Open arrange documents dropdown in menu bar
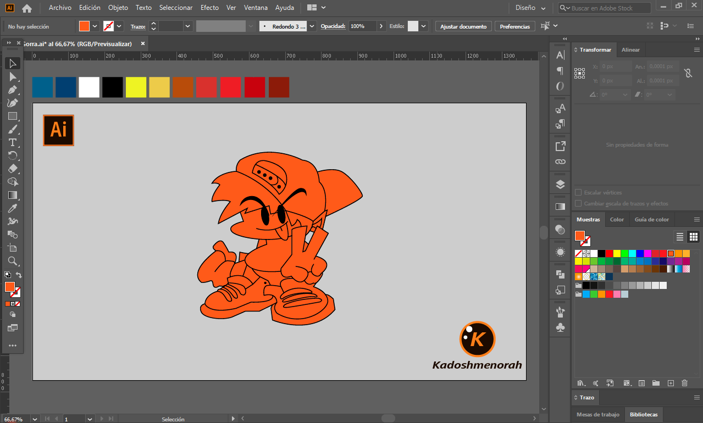This screenshot has height=423, width=703. 316,8
